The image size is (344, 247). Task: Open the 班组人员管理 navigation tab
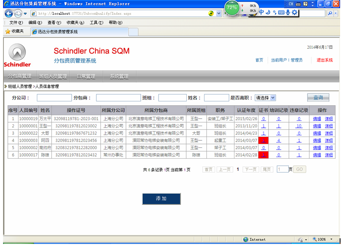tap(53, 77)
